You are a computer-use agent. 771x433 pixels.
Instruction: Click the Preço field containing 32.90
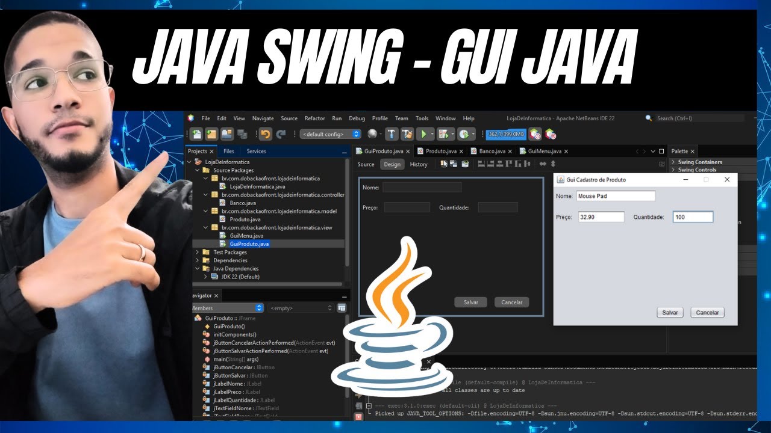pos(601,217)
